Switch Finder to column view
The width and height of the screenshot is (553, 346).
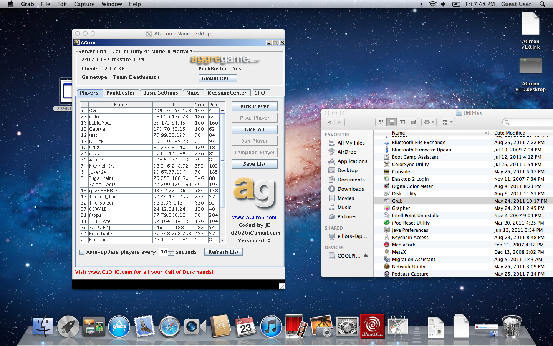[402, 122]
